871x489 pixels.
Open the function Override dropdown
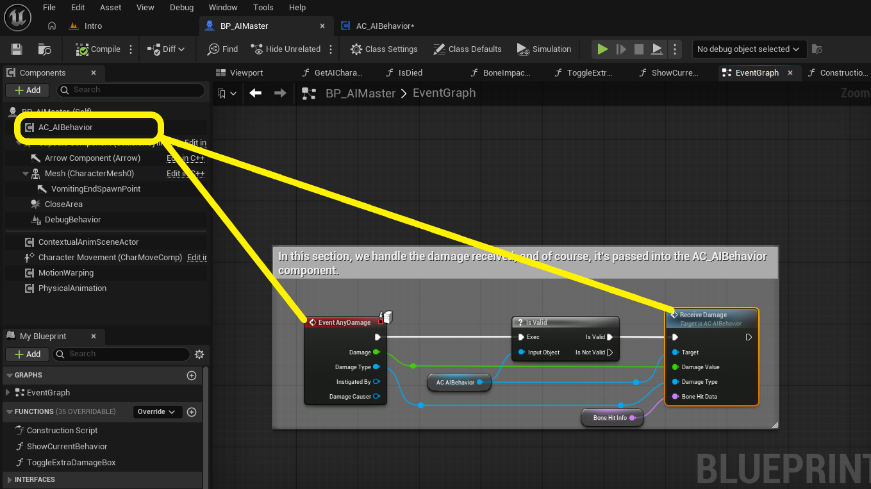[x=158, y=412]
